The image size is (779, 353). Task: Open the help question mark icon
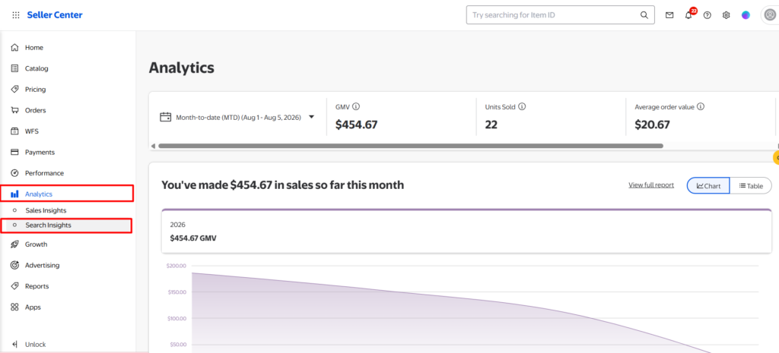click(707, 15)
